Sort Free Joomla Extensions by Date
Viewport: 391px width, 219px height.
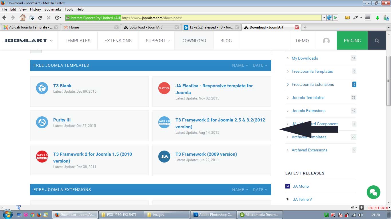click(x=260, y=190)
